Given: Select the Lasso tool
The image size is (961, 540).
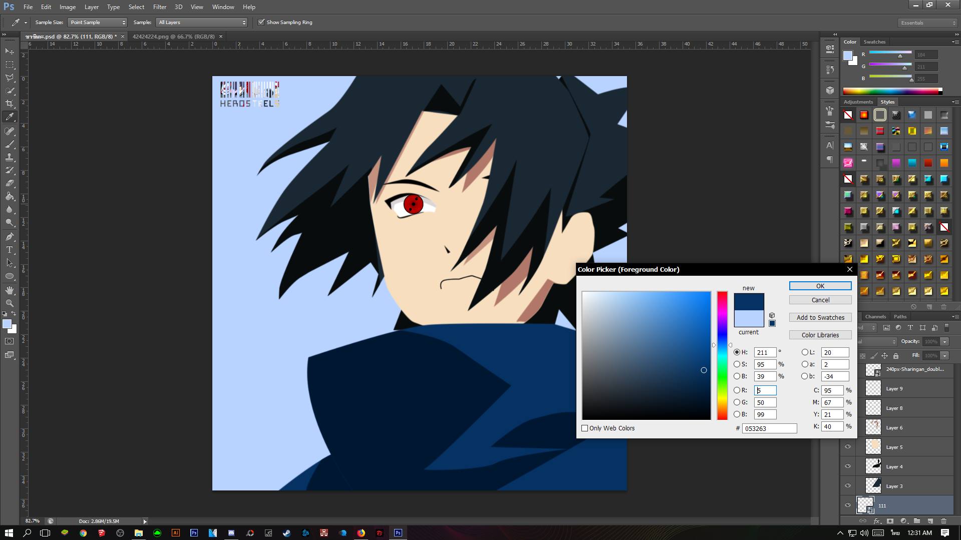Looking at the screenshot, I should coord(10,78).
